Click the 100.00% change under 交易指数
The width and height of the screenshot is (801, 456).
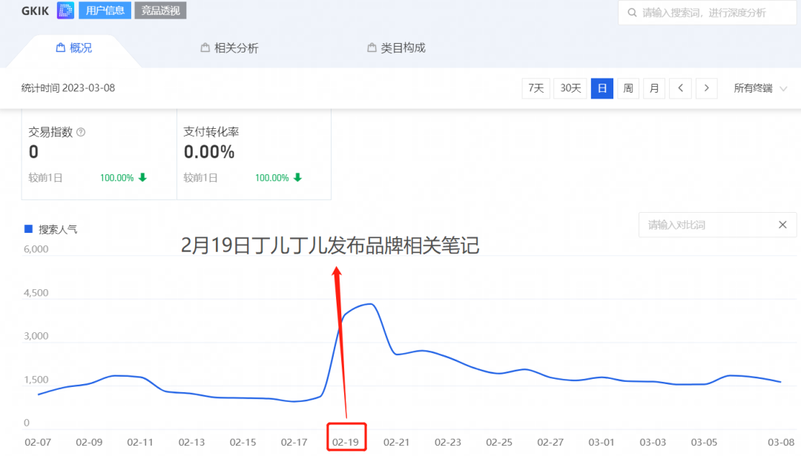(x=116, y=178)
